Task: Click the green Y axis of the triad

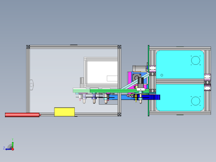Action: pos(12,145)
